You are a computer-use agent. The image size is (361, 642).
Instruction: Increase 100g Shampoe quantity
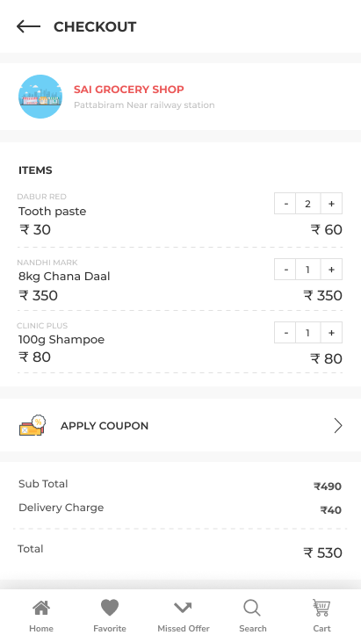[331, 333]
